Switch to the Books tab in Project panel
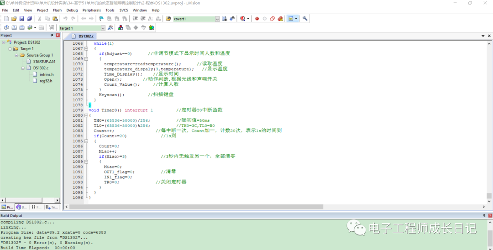The image size is (493, 250). click(21, 207)
